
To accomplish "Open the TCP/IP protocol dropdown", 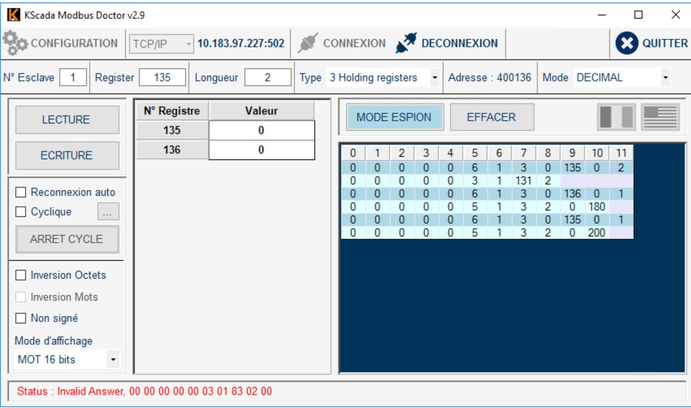I will [161, 44].
